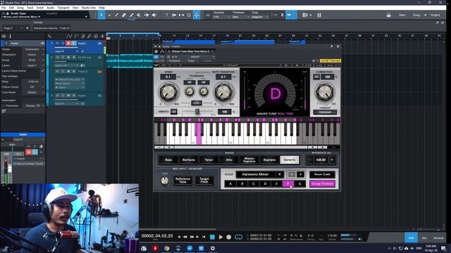This screenshot has width=451, height=253.
Task: Click return to zero in transport
Action: click(x=204, y=237)
